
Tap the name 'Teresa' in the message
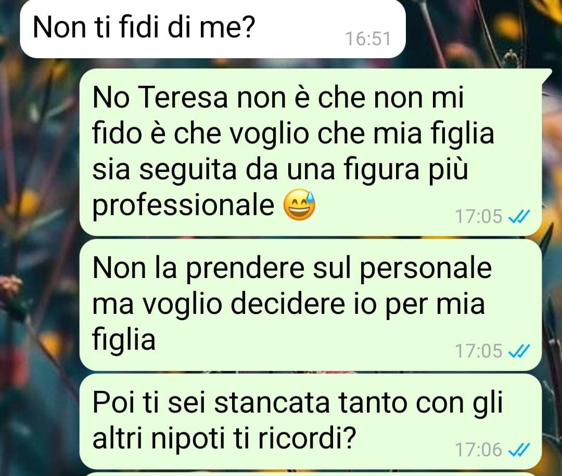[x=183, y=98]
